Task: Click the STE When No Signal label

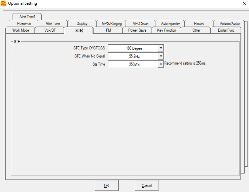Action: [90, 56]
